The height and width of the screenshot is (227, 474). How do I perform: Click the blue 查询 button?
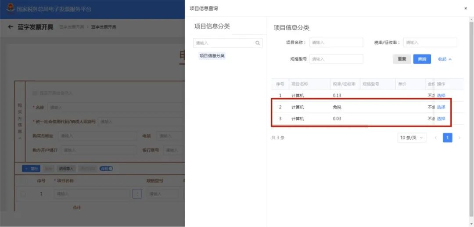(x=422, y=59)
